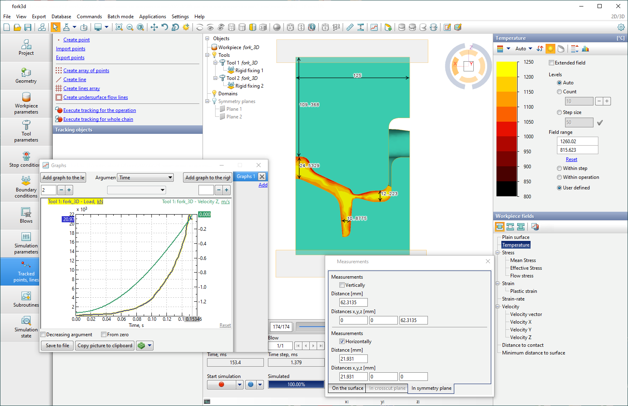Select the Step size radio button

[559, 112]
